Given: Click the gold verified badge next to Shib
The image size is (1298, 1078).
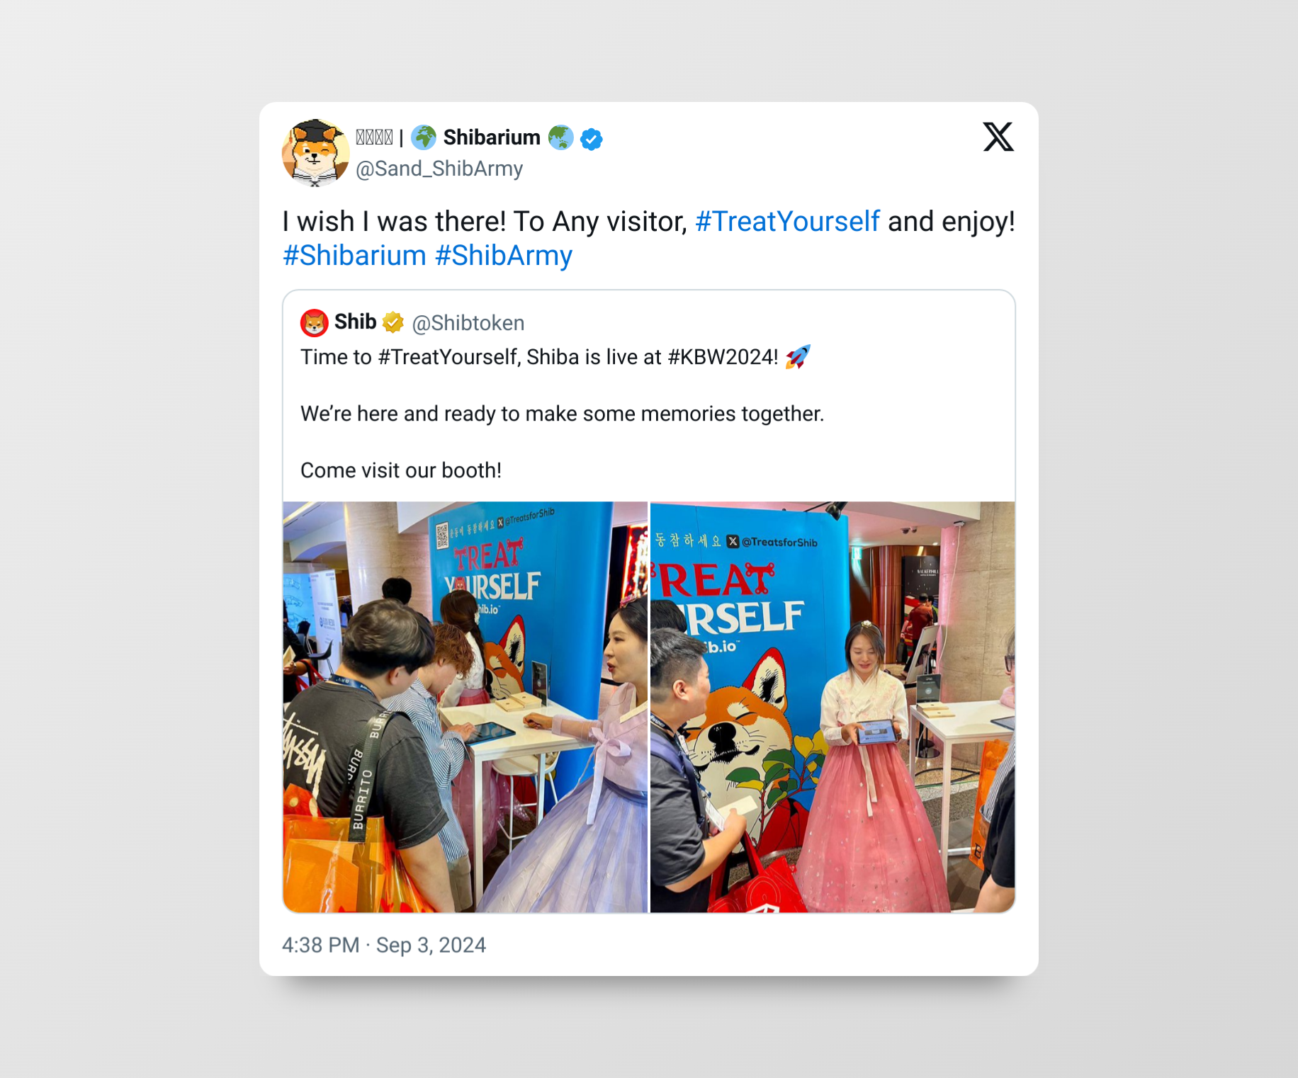Looking at the screenshot, I should click(x=393, y=322).
